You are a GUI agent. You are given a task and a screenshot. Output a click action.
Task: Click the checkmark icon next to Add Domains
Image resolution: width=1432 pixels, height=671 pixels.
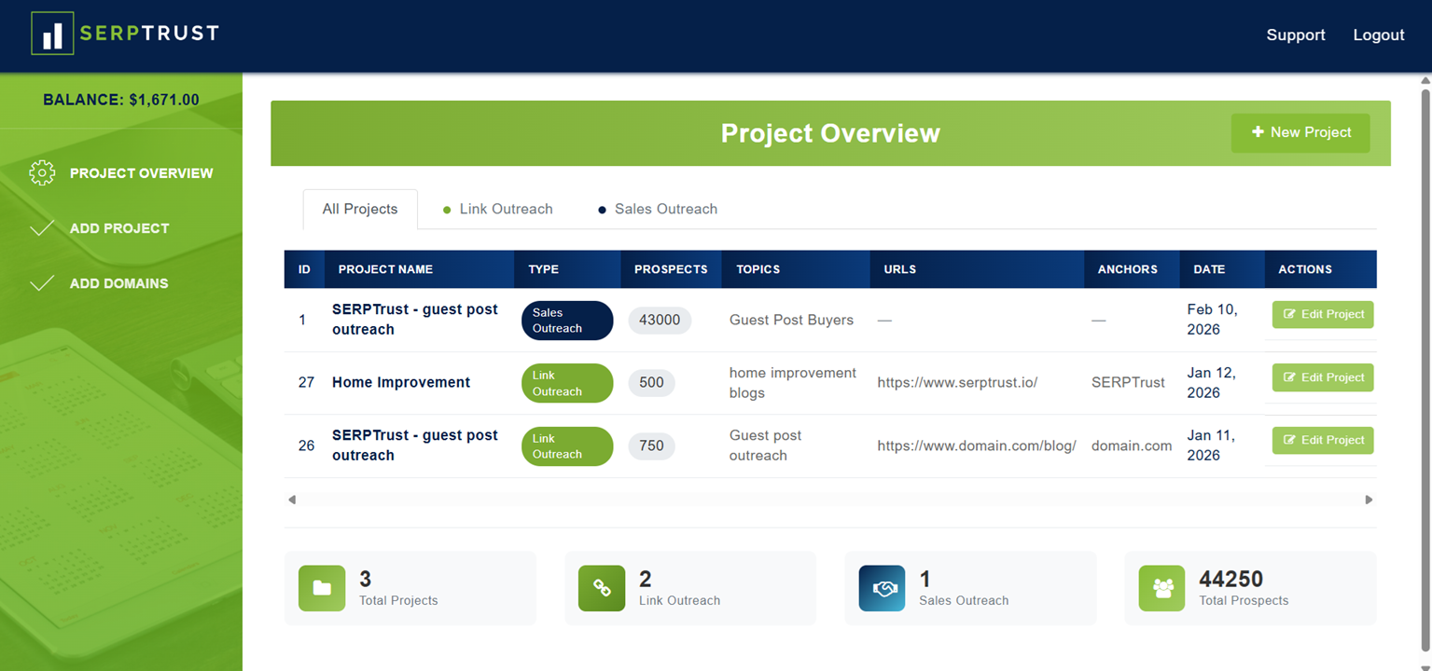click(42, 282)
